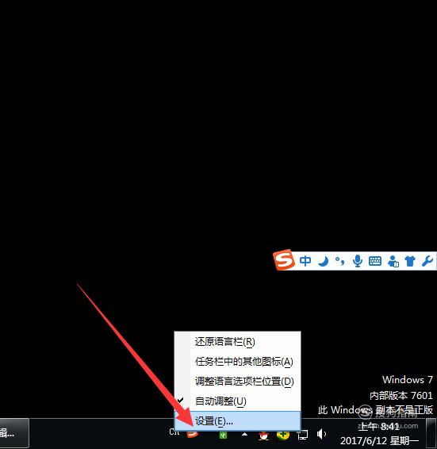Screen dimensions: 437x449
Task: Open the soft keyboard icon on Sogou bar
Action: tap(375, 261)
